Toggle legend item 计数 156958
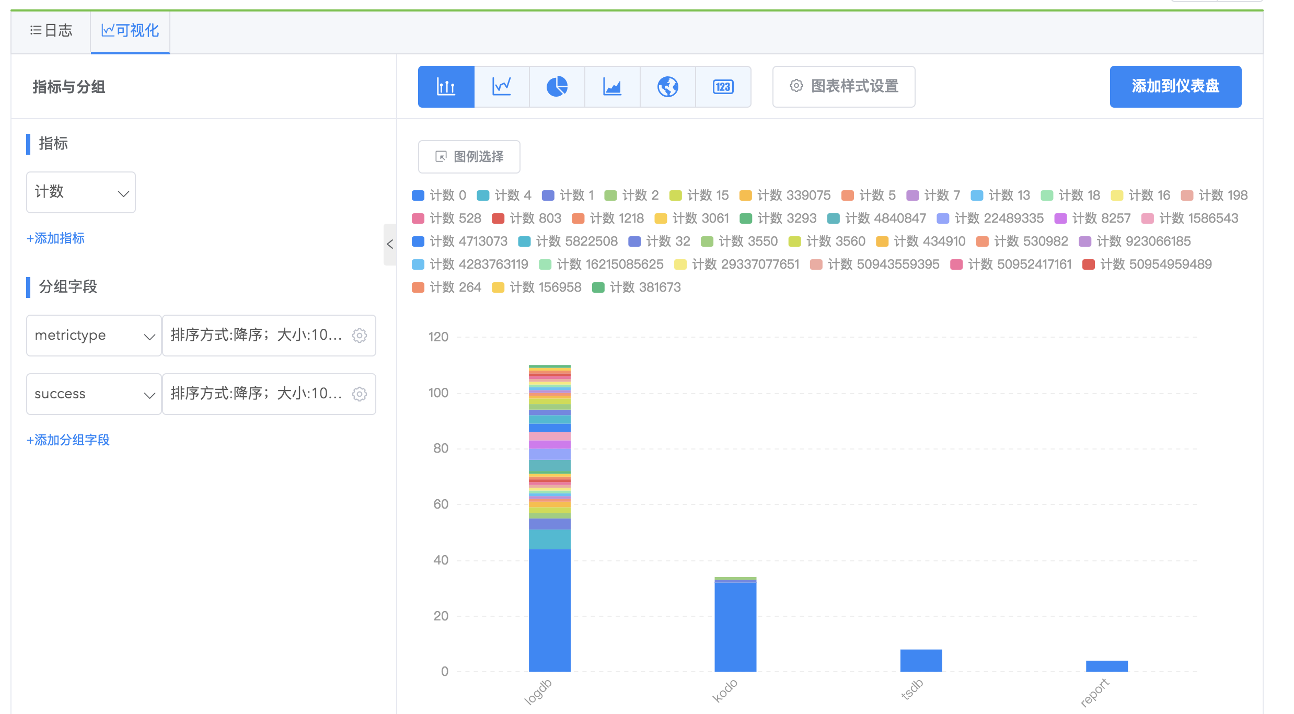This screenshot has height=714, width=1294. pos(537,287)
